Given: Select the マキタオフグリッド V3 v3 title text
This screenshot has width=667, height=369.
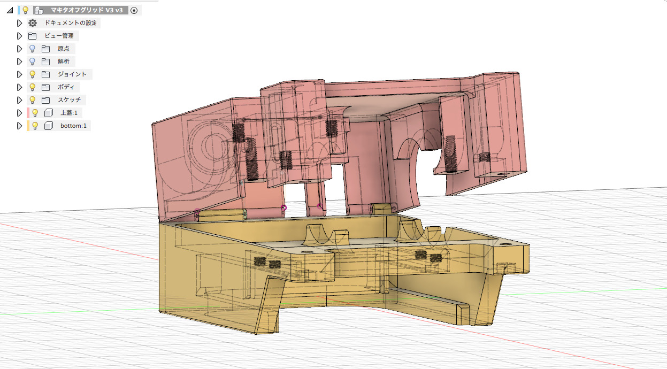Looking at the screenshot, I should tap(87, 10).
